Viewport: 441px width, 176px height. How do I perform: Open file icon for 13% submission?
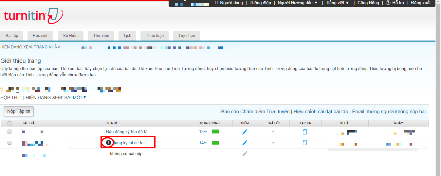(x=305, y=132)
